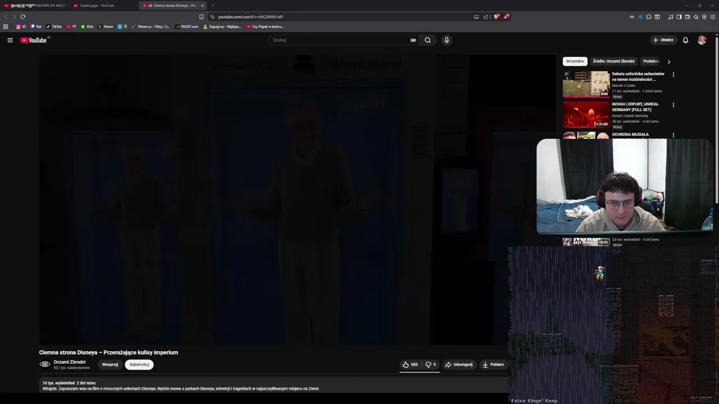Open the on-screen keyboard icon in search box
Viewport: 719px width, 404px height.
click(x=413, y=40)
